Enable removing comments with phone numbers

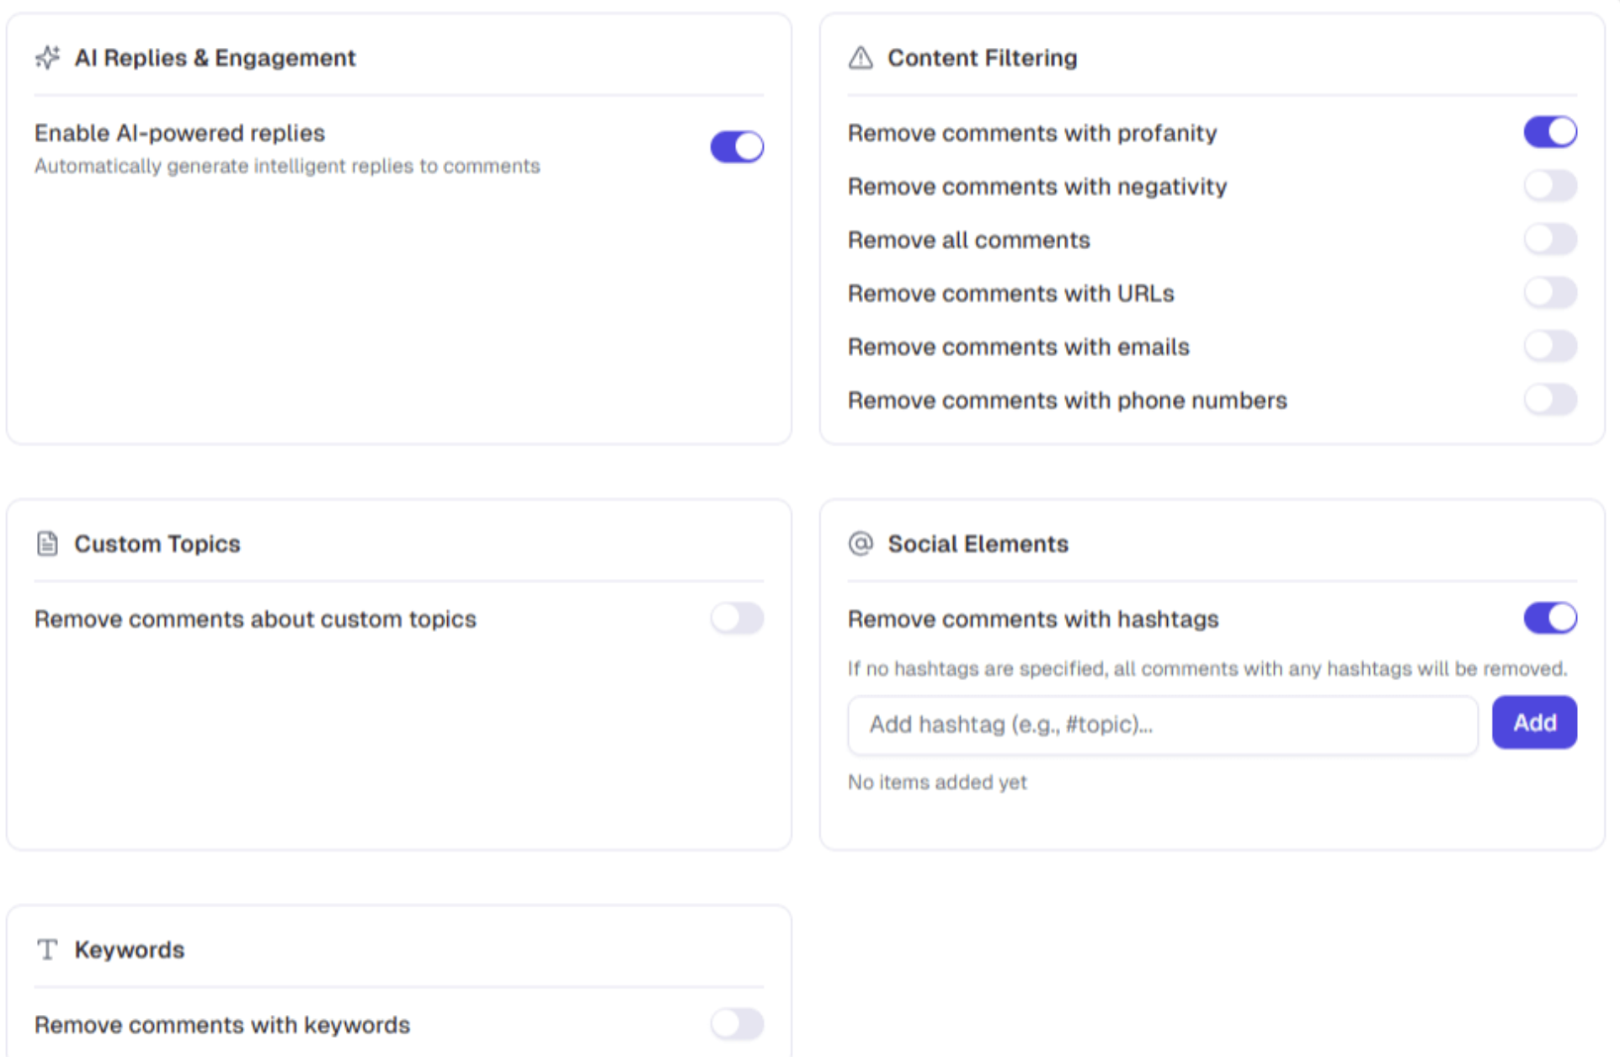click(x=1550, y=400)
